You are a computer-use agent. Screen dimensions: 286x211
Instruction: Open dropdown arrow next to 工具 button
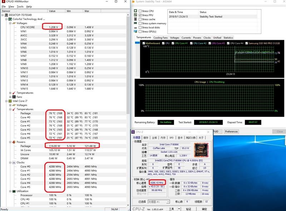coord(179,209)
